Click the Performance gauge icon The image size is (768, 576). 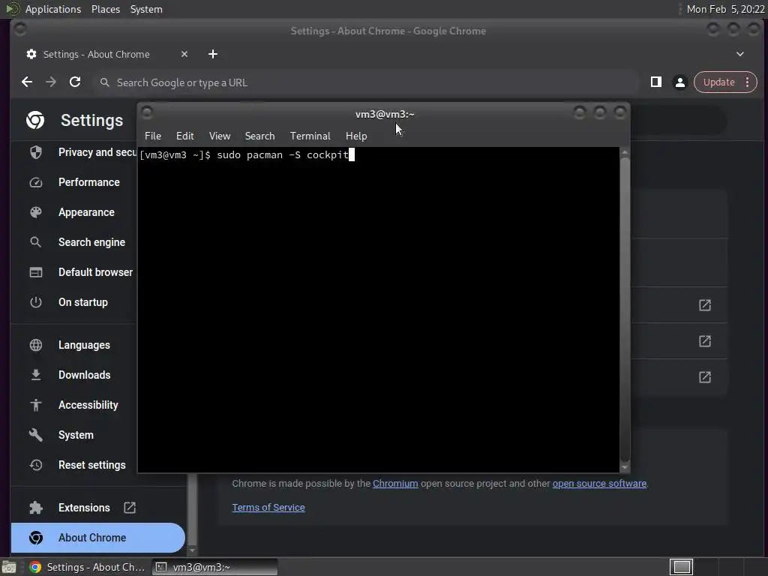tap(36, 182)
